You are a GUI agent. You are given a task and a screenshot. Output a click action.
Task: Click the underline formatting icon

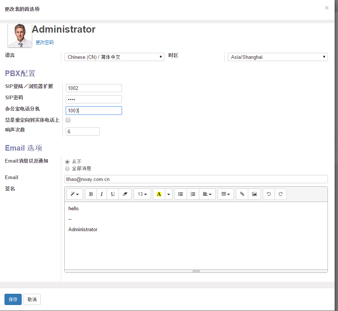113,194
